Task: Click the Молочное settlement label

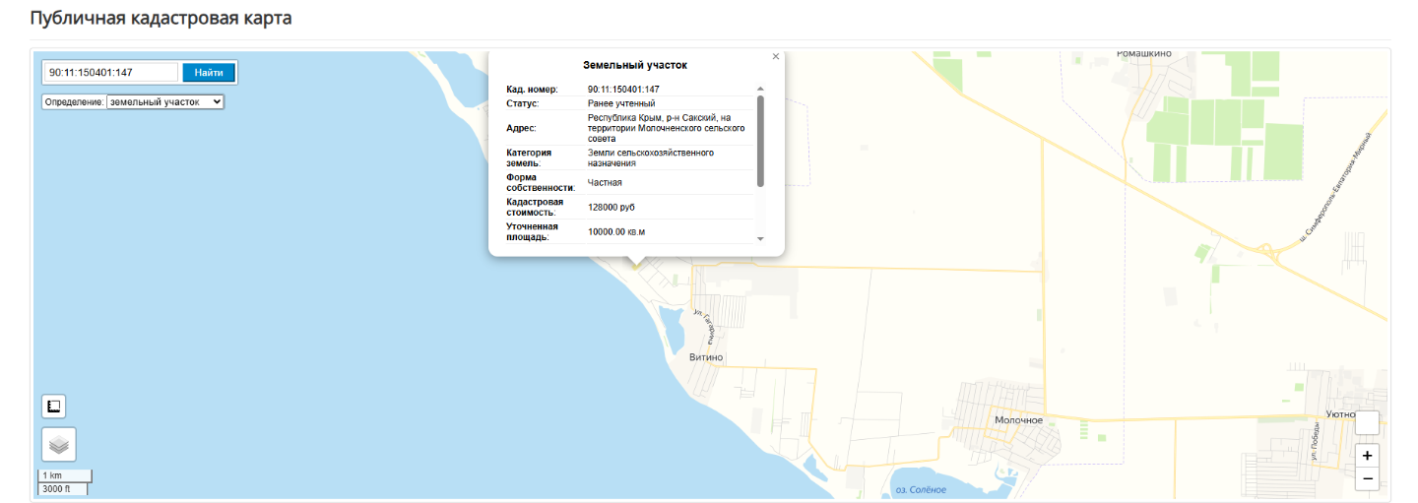Action: [x=1018, y=420]
